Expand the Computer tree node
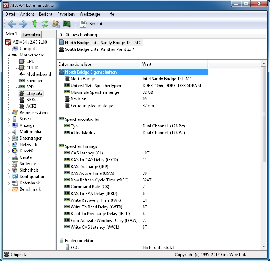The image size is (270, 261). coord(9,49)
